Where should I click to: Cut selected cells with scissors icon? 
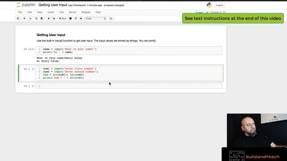click(x=30, y=19)
